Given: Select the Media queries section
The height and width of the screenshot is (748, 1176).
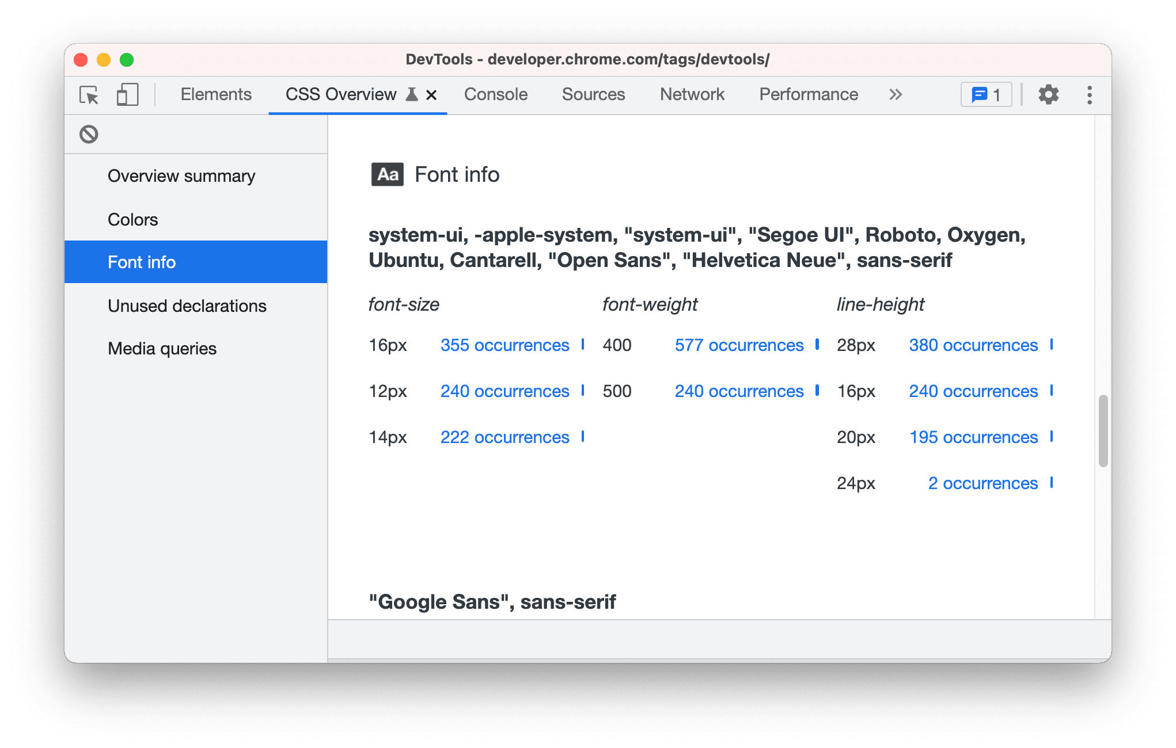Looking at the screenshot, I should (163, 347).
